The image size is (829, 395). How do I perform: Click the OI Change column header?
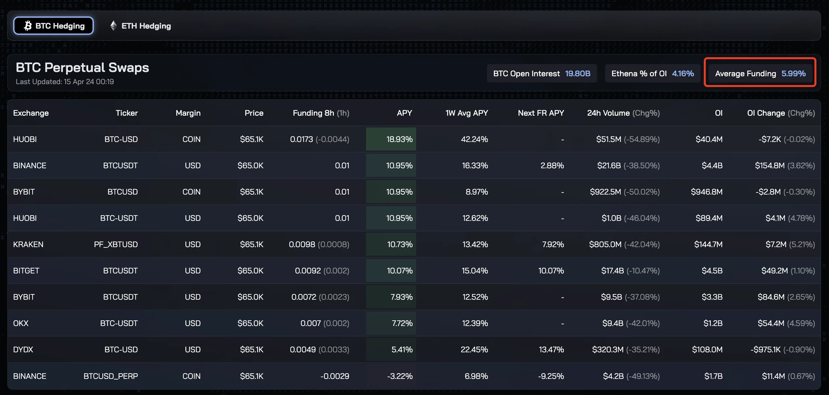pos(781,113)
